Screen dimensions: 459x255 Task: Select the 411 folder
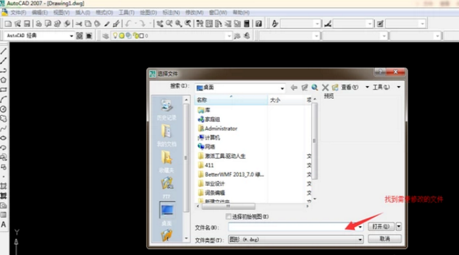(206, 166)
